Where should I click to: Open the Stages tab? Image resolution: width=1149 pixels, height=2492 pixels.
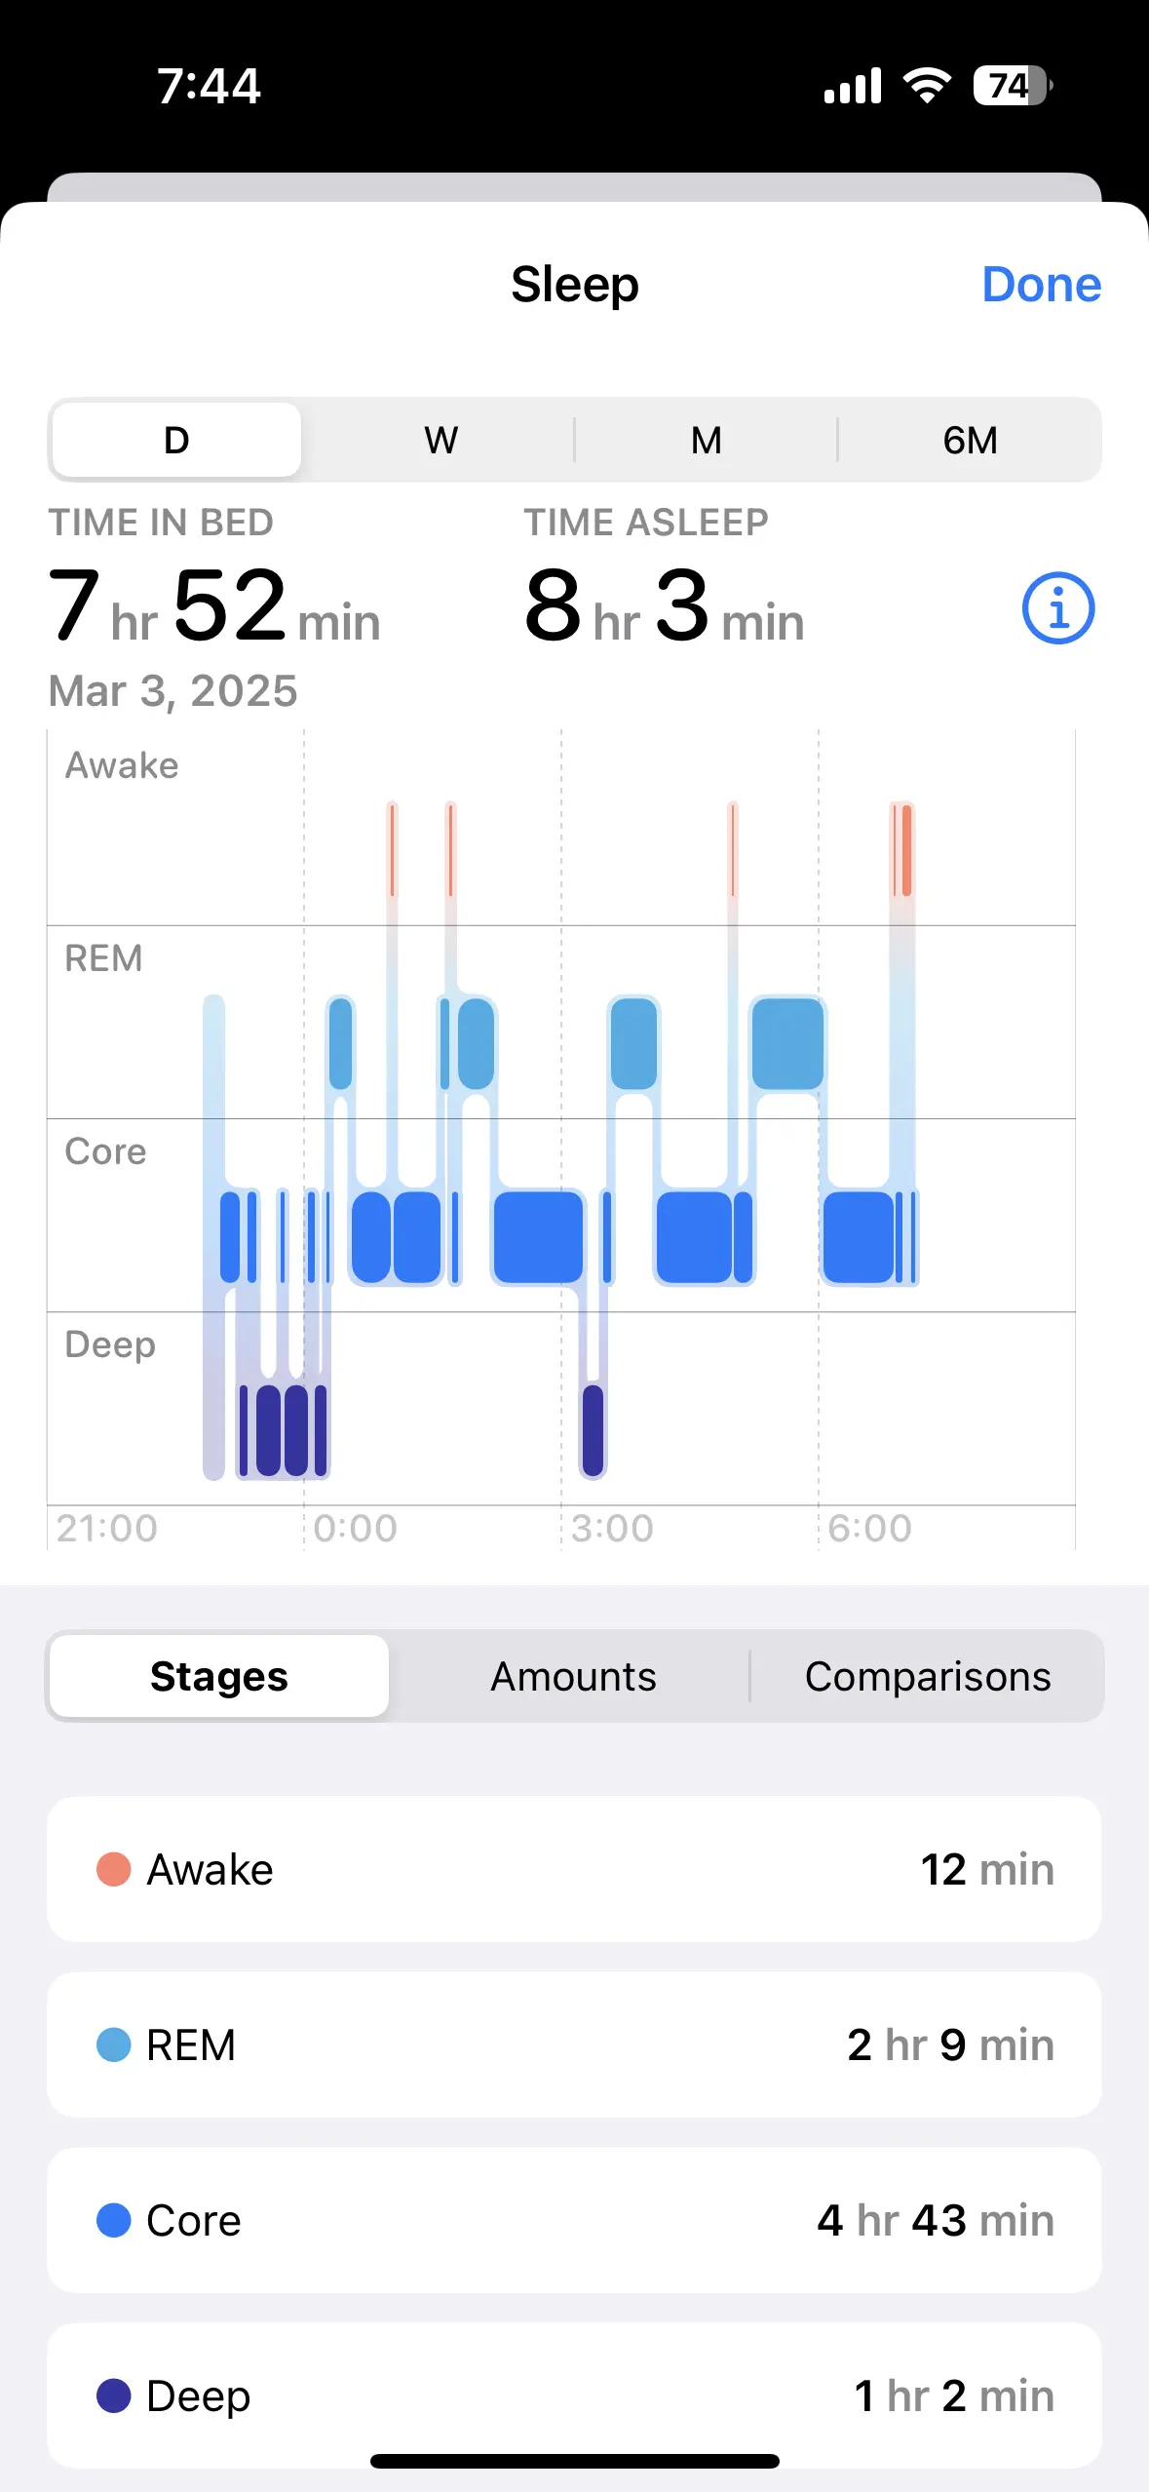tap(219, 1676)
